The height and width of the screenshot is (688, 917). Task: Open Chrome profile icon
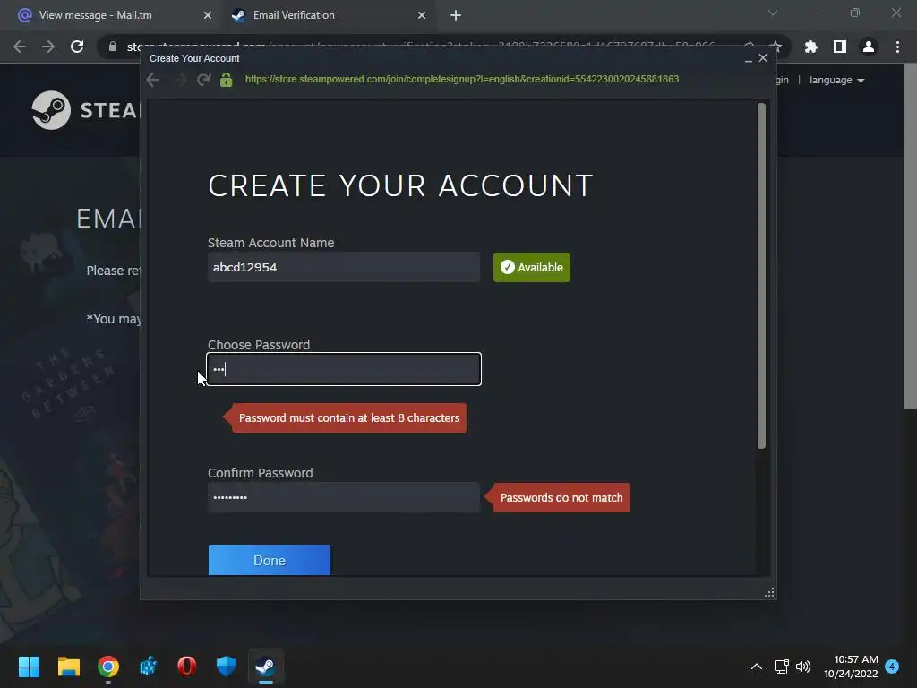pyautogui.click(x=869, y=47)
